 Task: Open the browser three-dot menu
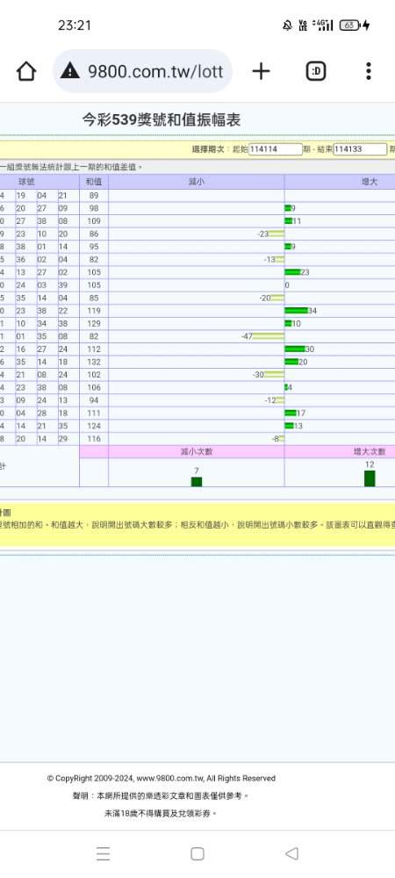point(368,71)
